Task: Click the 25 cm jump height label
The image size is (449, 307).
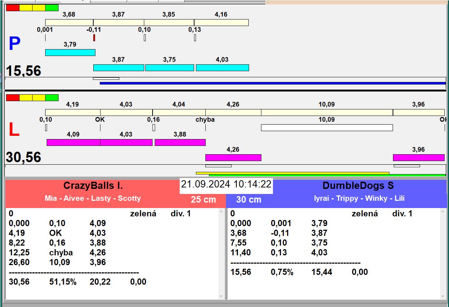Action: click(x=203, y=199)
